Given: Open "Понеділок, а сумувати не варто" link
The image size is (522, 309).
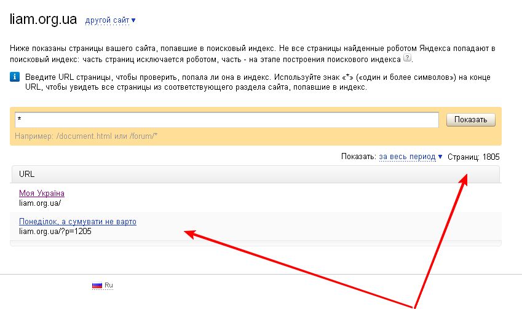Looking at the screenshot, I should pyautogui.click(x=77, y=221).
